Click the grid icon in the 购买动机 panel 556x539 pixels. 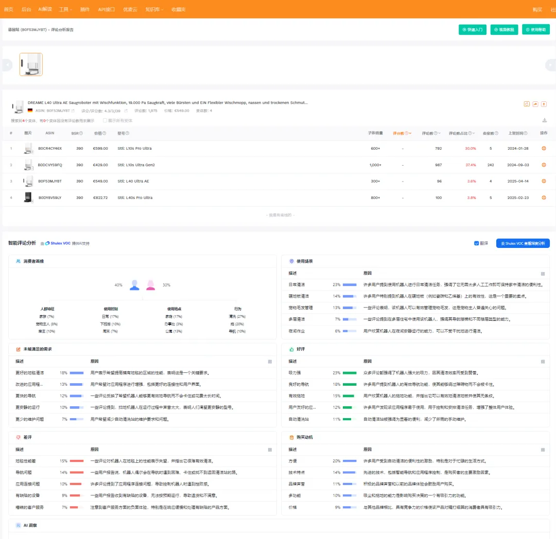pyautogui.click(x=543, y=450)
